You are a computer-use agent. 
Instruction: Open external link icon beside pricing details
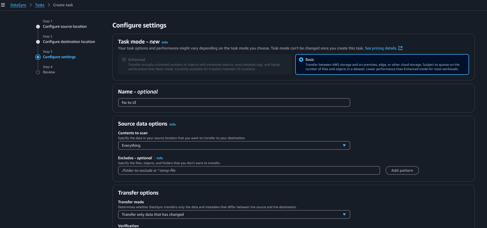pyautogui.click(x=400, y=48)
